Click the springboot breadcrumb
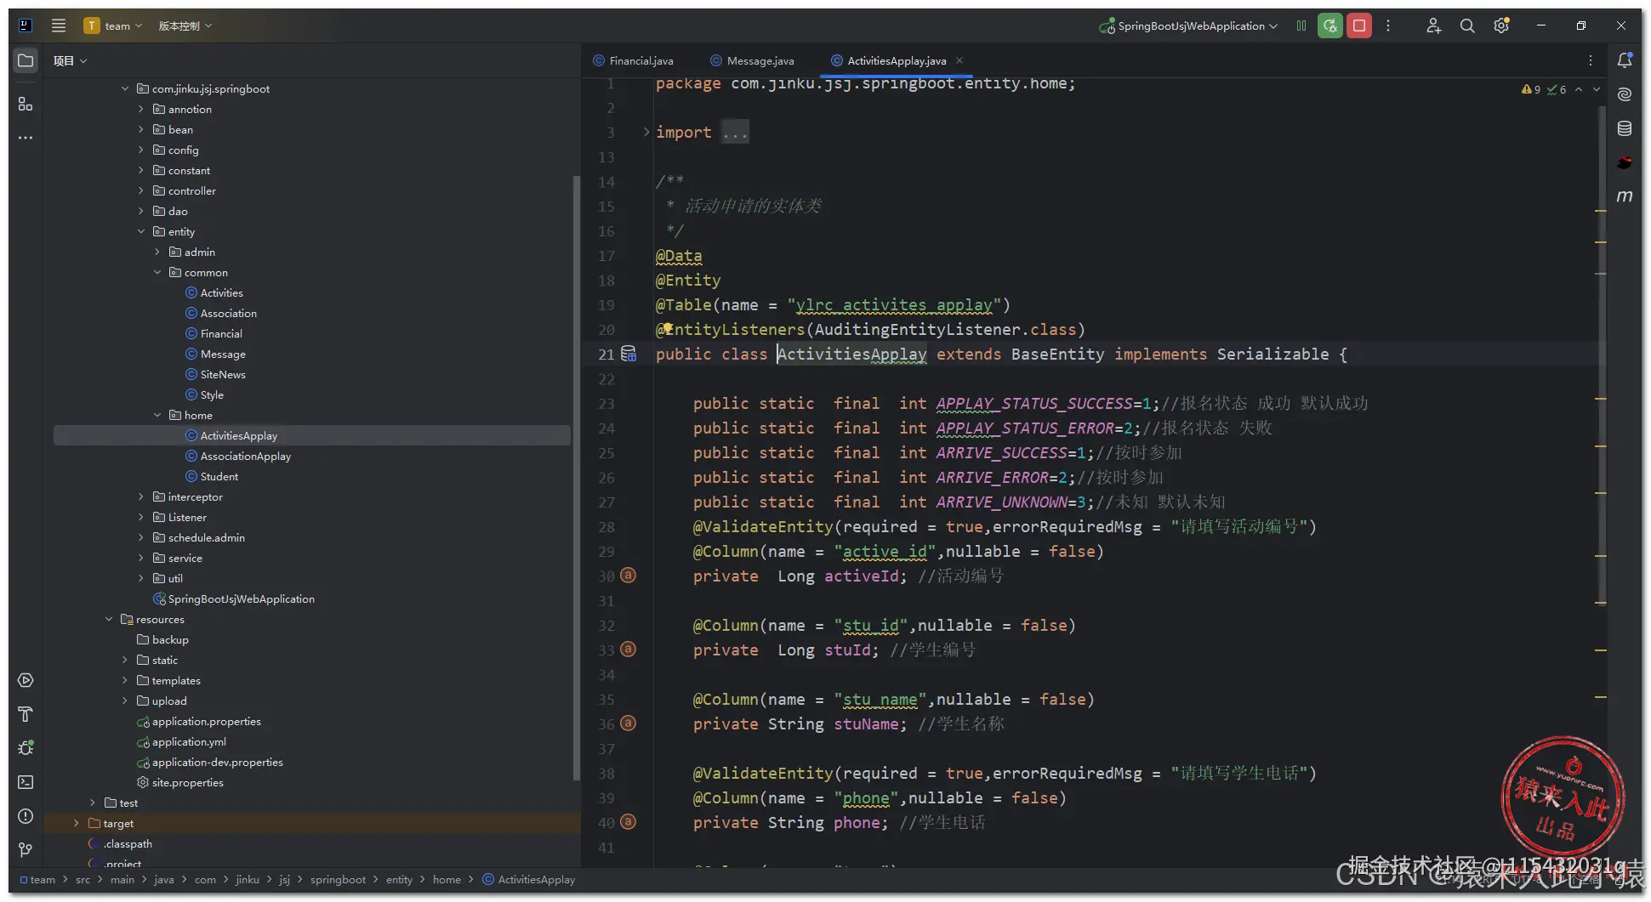The height and width of the screenshot is (902, 1651). point(338,880)
